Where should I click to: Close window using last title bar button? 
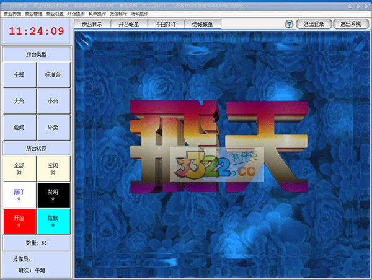[x=366, y=6]
